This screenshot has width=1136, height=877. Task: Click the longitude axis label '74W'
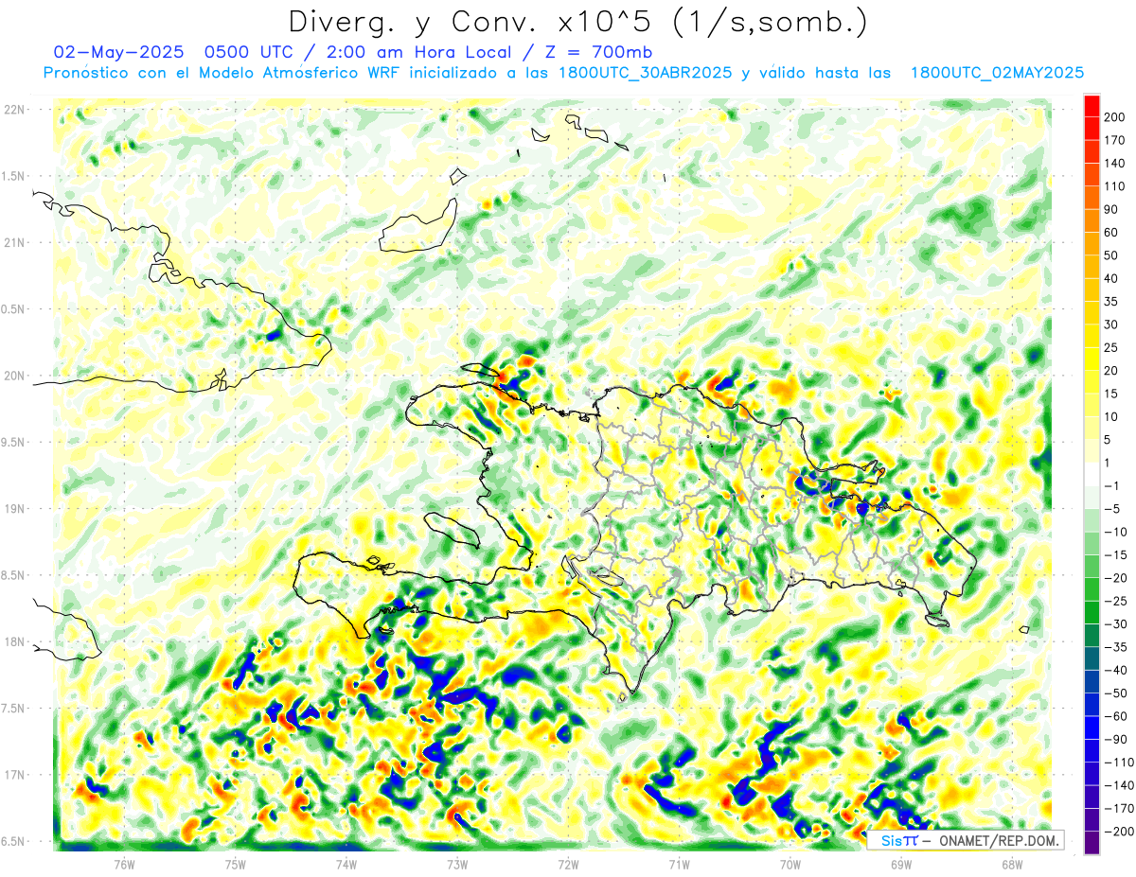[x=346, y=864]
